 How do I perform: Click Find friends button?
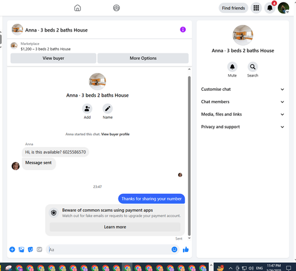click(x=233, y=8)
